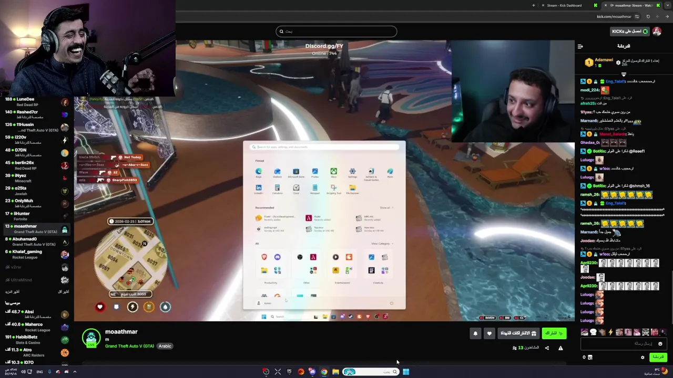Click the lightning bolt emote in chat bar

pyautogui.click(x=610, y=332)
